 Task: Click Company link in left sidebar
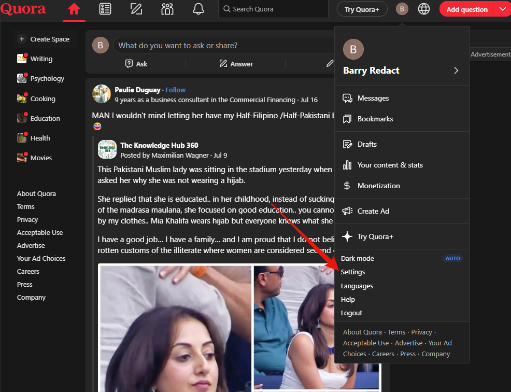pyautogui.click(x=31, y=298)
